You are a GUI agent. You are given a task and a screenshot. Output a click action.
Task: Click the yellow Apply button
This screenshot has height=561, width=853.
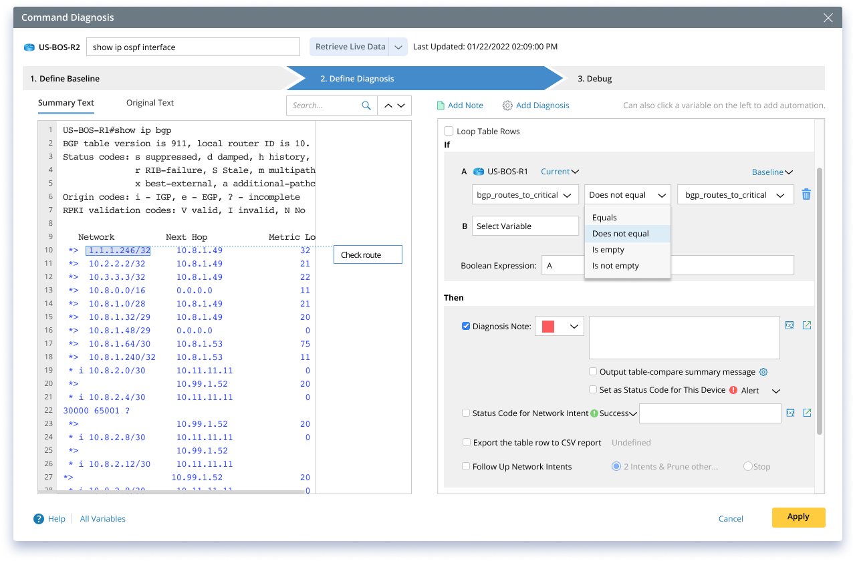(x=798, y=518)
